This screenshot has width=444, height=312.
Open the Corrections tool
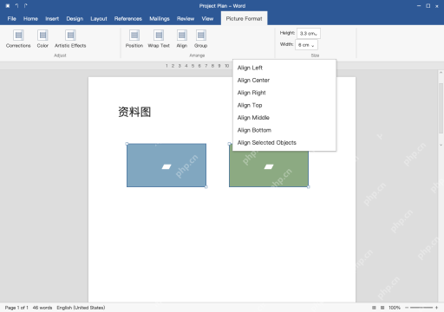click(x=18, y=39)
